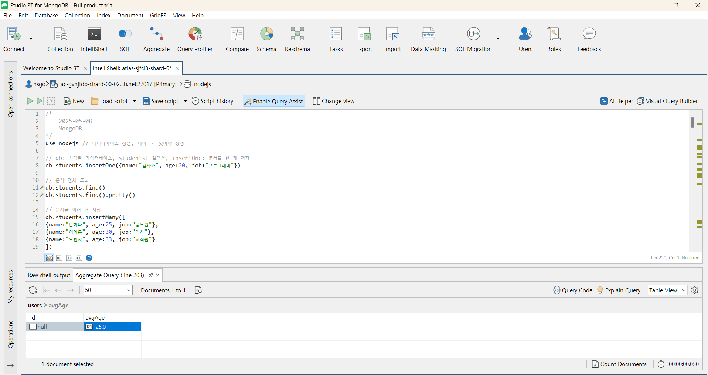The width and height of the screenshot is (708, 375).
Task: Click the editor vertical scrollbar thumb
Action: 692,122
